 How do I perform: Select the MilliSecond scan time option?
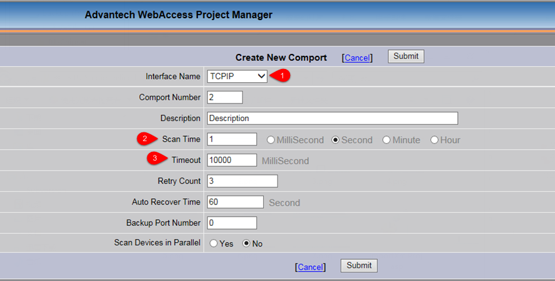click(271, 140)
